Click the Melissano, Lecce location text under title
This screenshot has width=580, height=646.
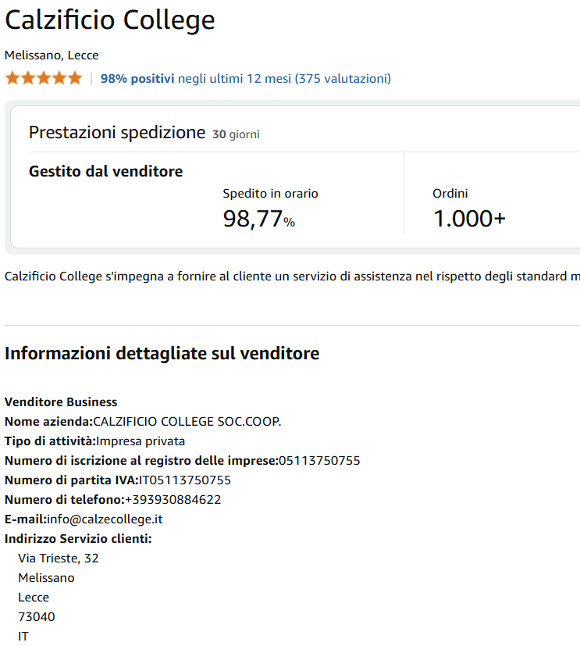click(x=52, y=55)
